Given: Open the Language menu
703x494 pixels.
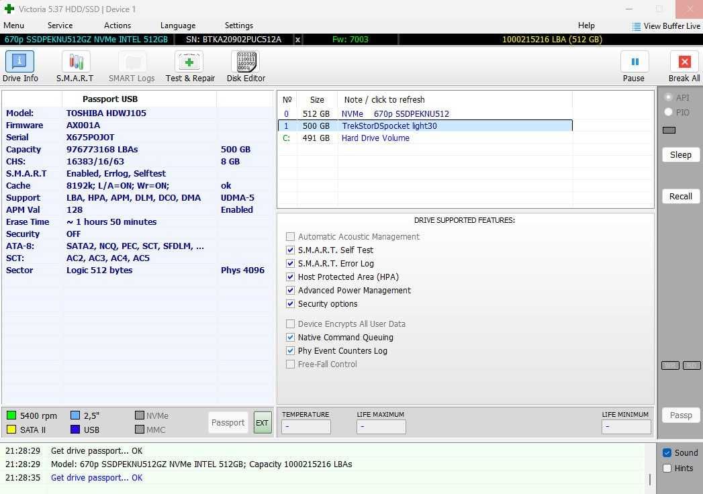Looking at the screenshot, I should point(178,26).
